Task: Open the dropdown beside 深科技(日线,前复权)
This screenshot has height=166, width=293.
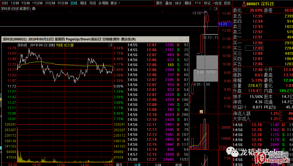Action: 34,9
